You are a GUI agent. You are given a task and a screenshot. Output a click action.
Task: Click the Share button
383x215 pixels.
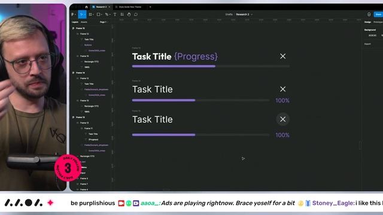(x=378, y=14)
